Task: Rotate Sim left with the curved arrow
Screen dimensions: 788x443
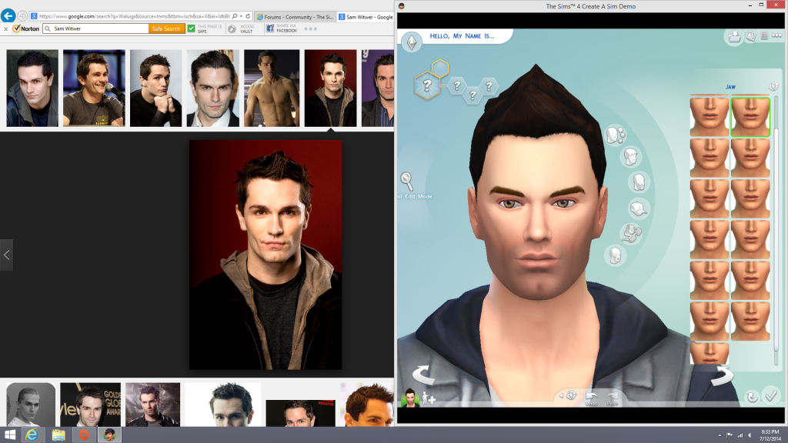Action: (x=424, y=375)
